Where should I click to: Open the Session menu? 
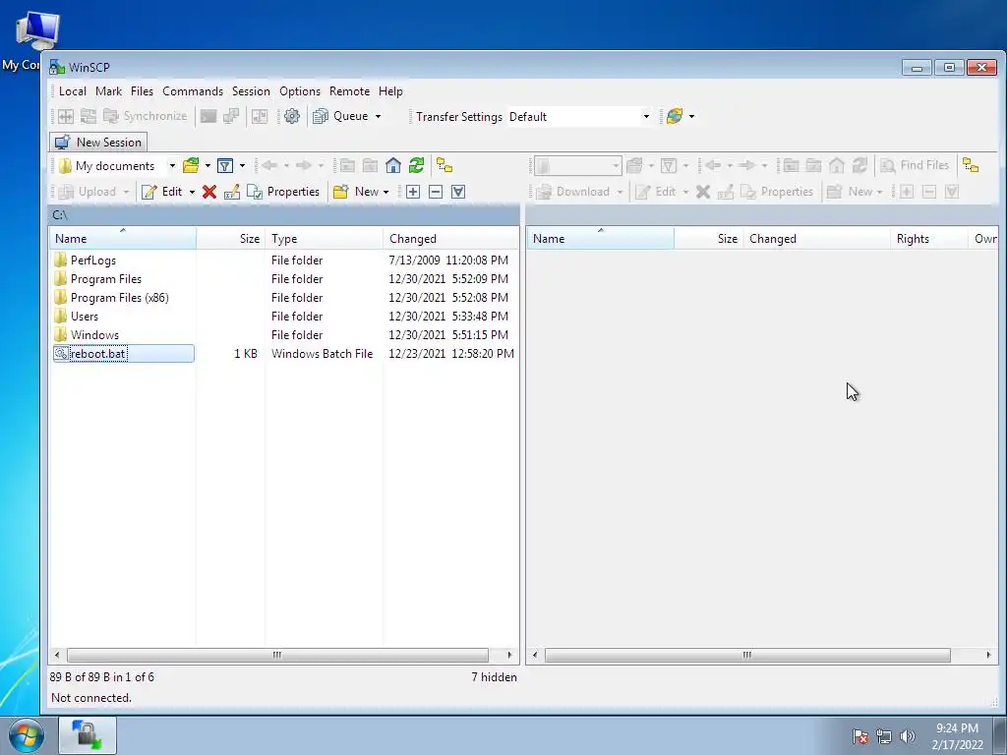[x=251, y=91]
